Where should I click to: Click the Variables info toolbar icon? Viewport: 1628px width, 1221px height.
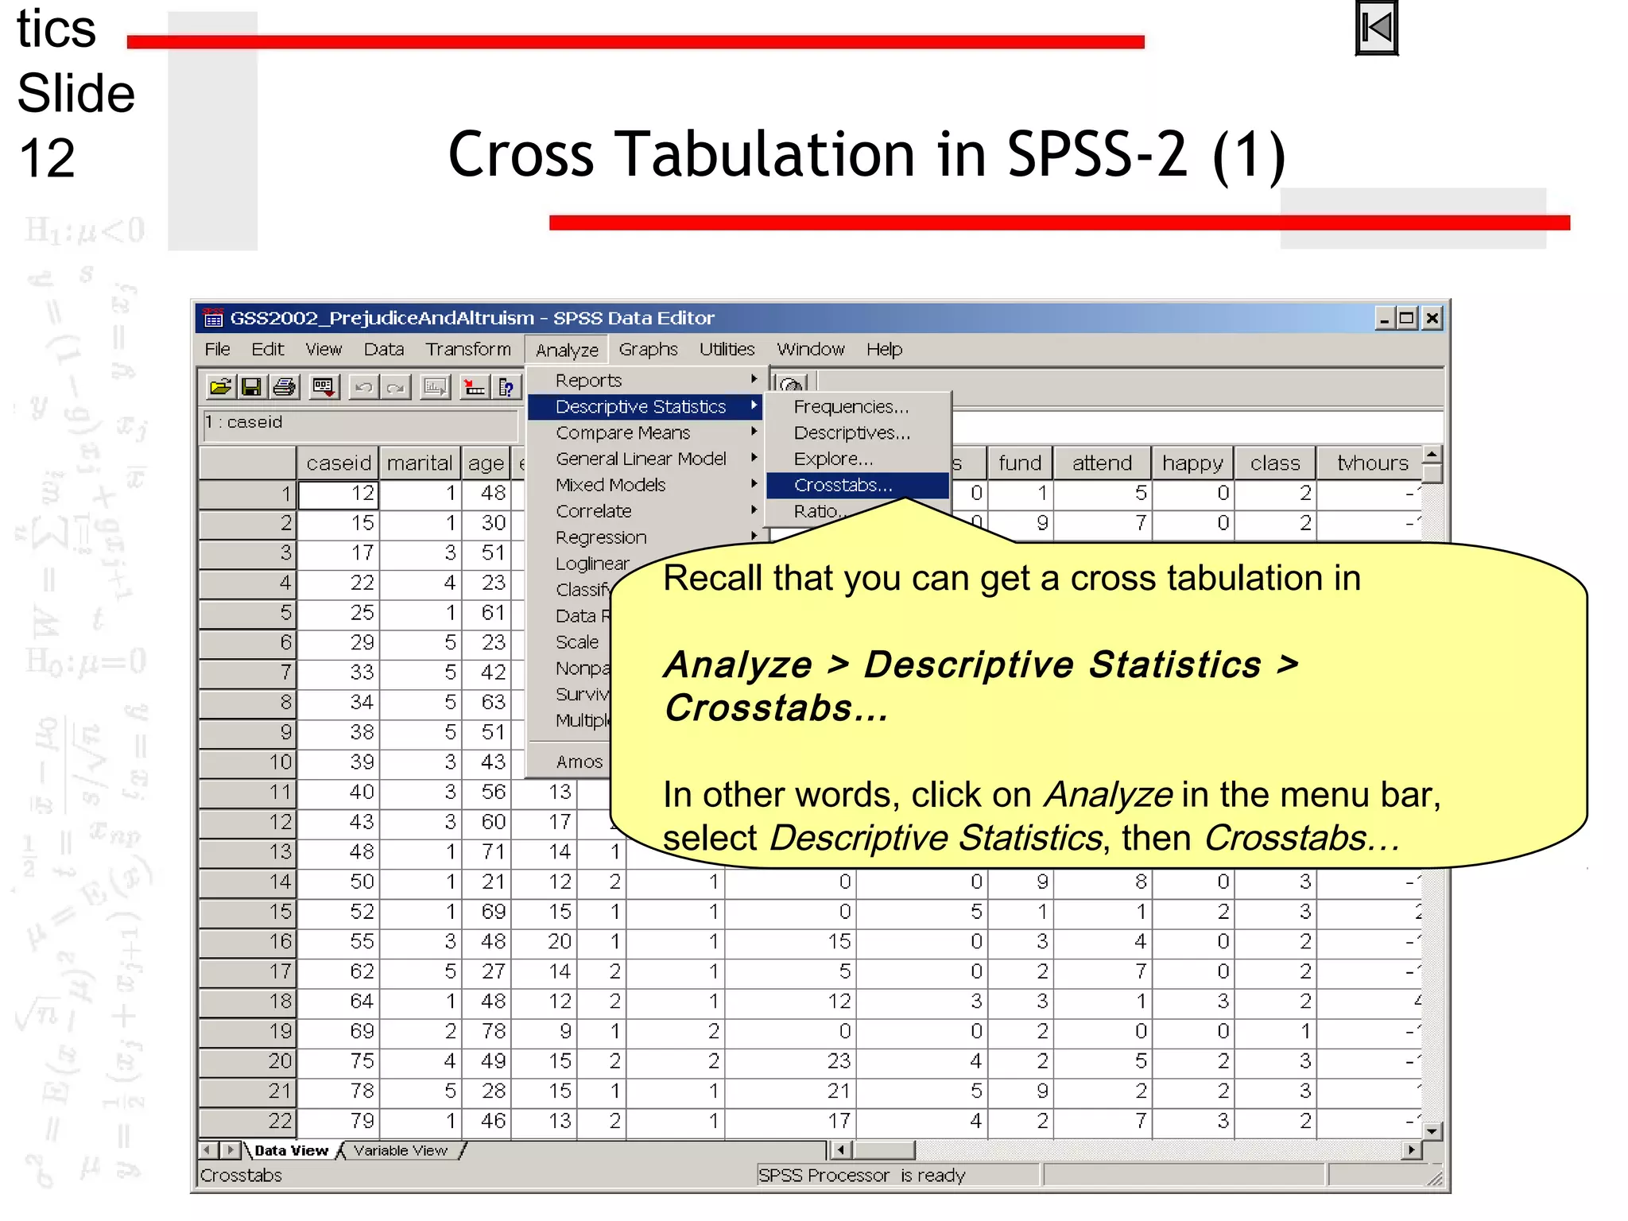(x=506, y=387)
